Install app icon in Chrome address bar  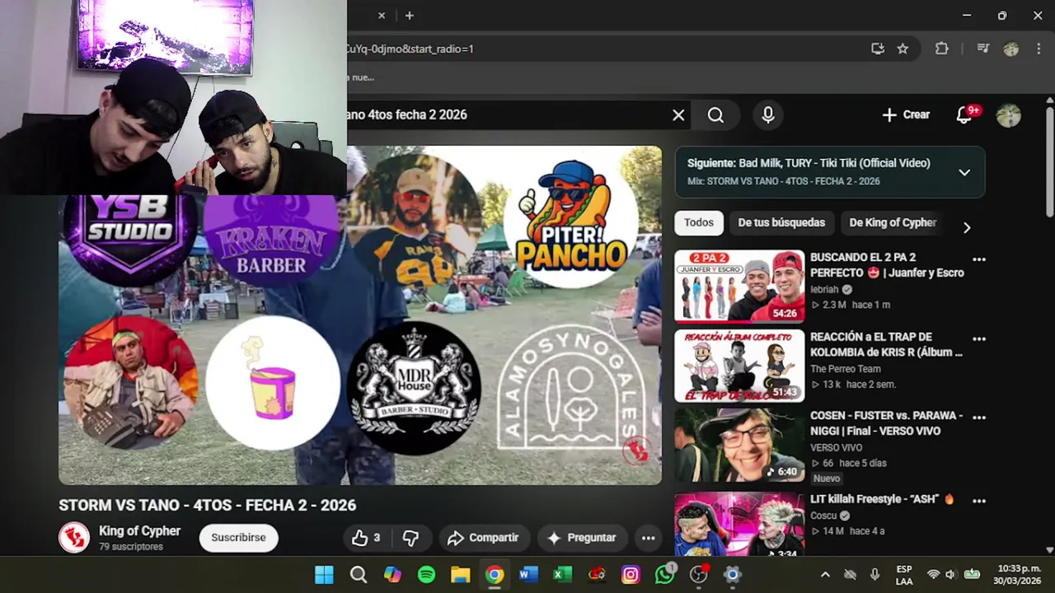878,49
